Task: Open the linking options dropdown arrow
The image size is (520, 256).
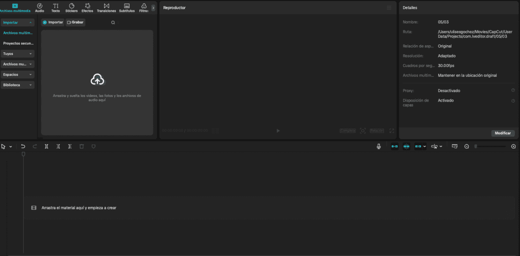Action: click(425, 147)
